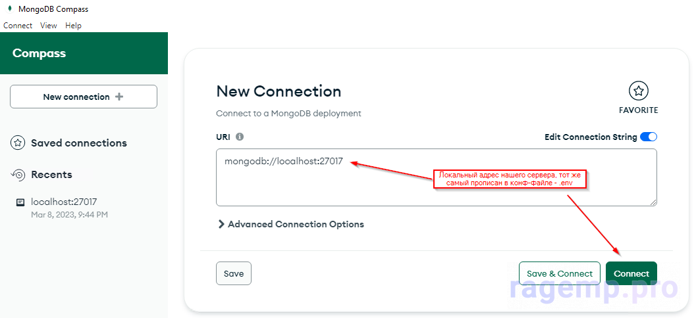Click the Recents clock icon
The image size is (696, 318).
point(18,175)
